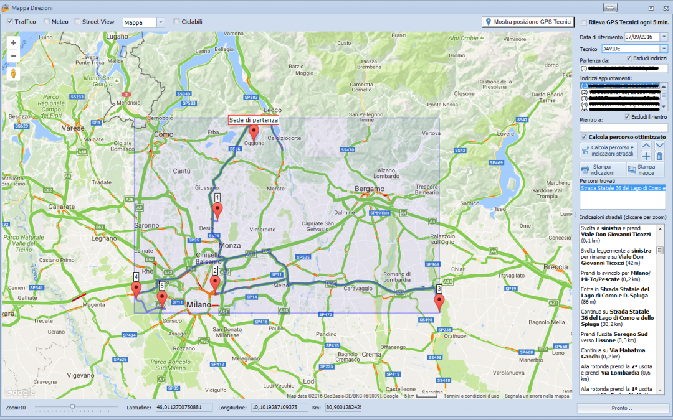
Task: Click direction 'Entra in Strada Statale del Lago di Como'
Action: [x=616, y=296]
